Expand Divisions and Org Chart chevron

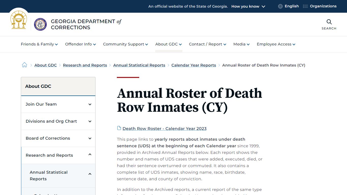[90, 121]
